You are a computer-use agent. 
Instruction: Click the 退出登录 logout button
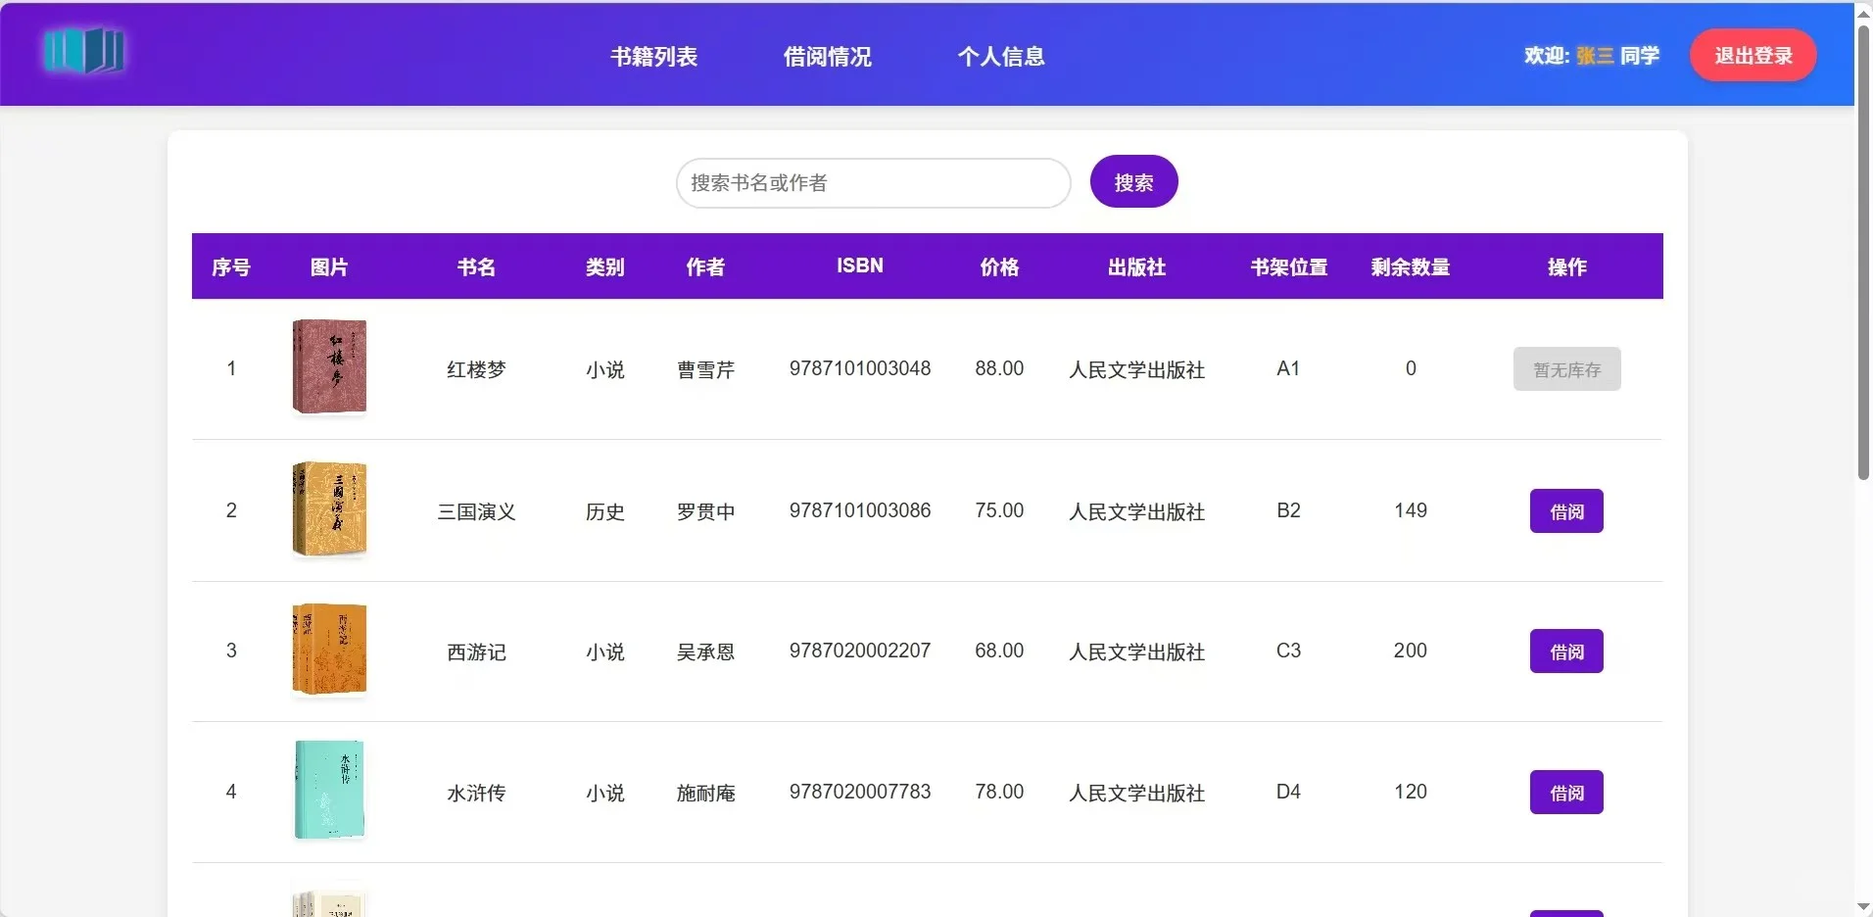coord(1751,55)
